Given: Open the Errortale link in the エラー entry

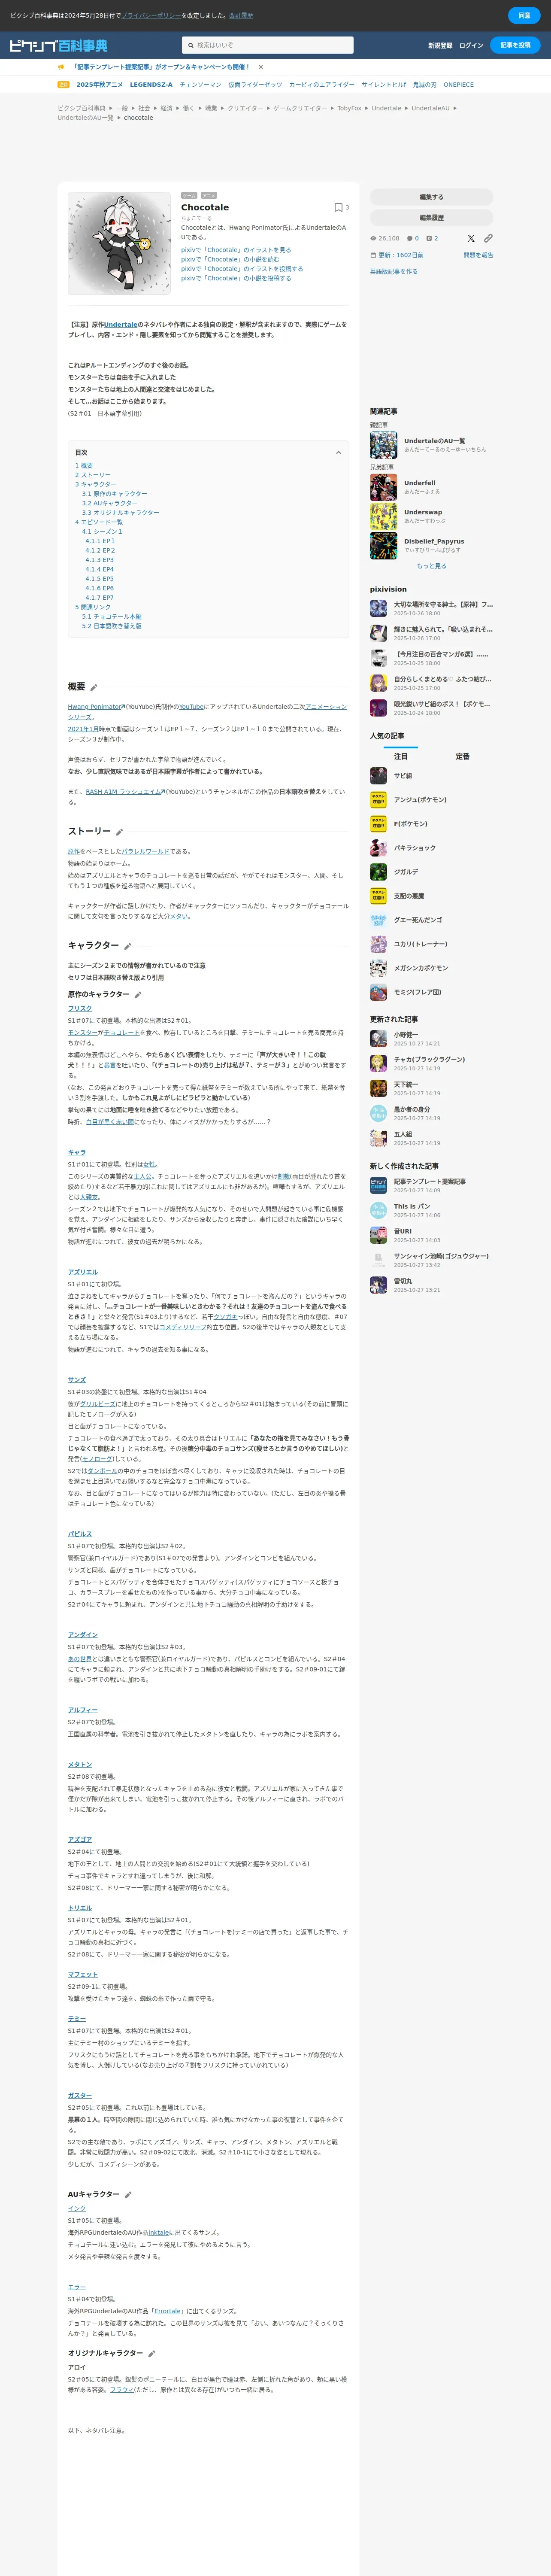Looking at the screenshot, I should pyautogui.click(x=168, y=2311).
